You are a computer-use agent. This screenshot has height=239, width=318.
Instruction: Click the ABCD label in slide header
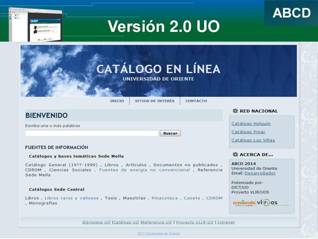pos(292,13)
